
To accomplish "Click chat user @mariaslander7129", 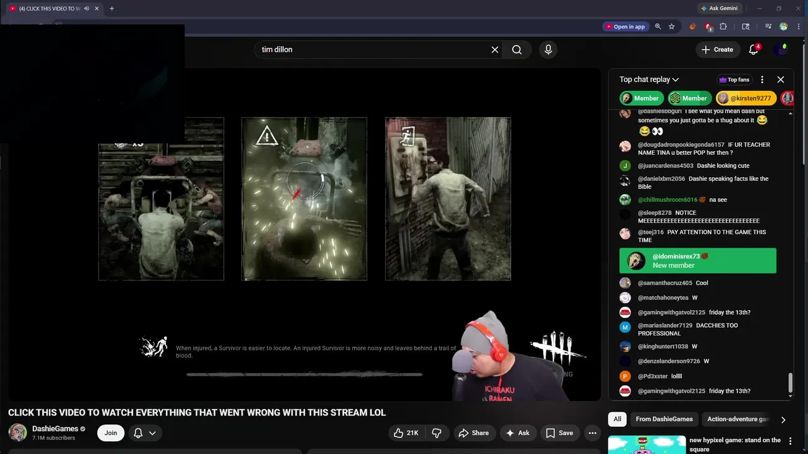I will [x=665, y=325].
